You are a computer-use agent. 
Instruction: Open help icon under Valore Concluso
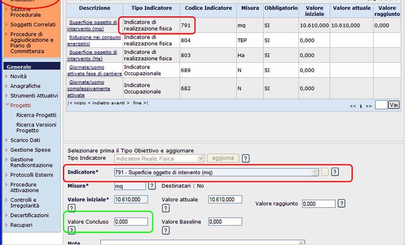coord(72,230)
